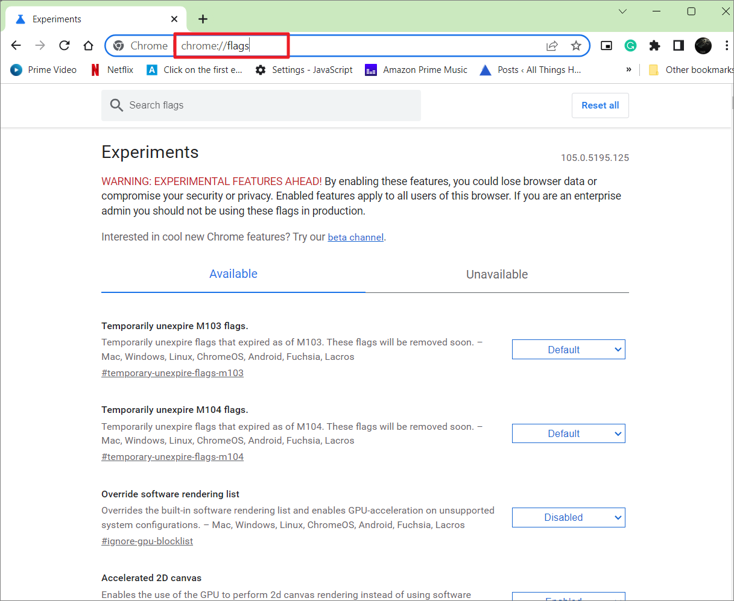Open Chrome's three-dot menu
The width and height of the screenshot is (734, 601).
pos(727,46)
